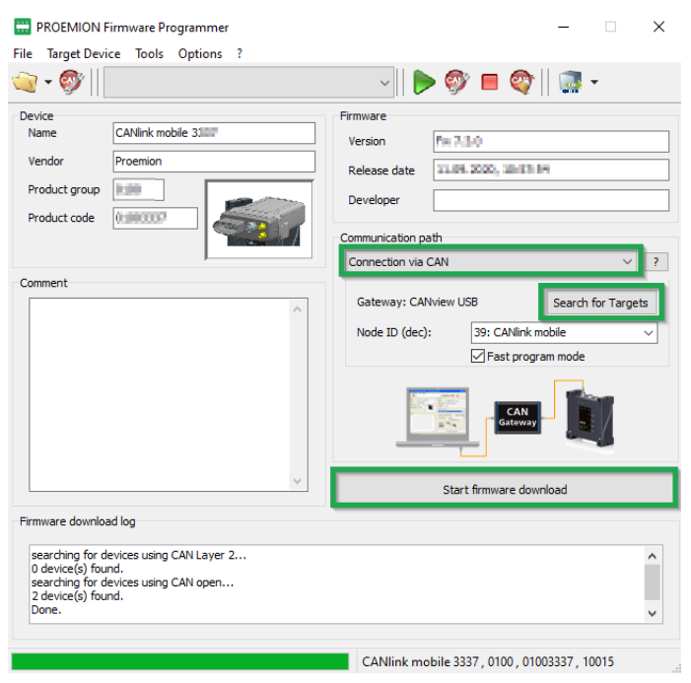Open the Target Device menu
This screenshot has height=683, width=691.
(84, 54)
